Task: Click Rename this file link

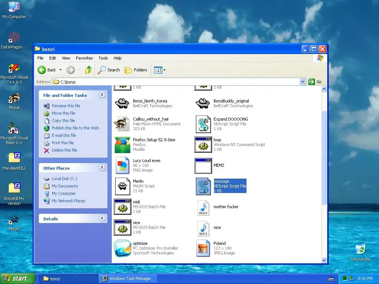Action: 66,106
